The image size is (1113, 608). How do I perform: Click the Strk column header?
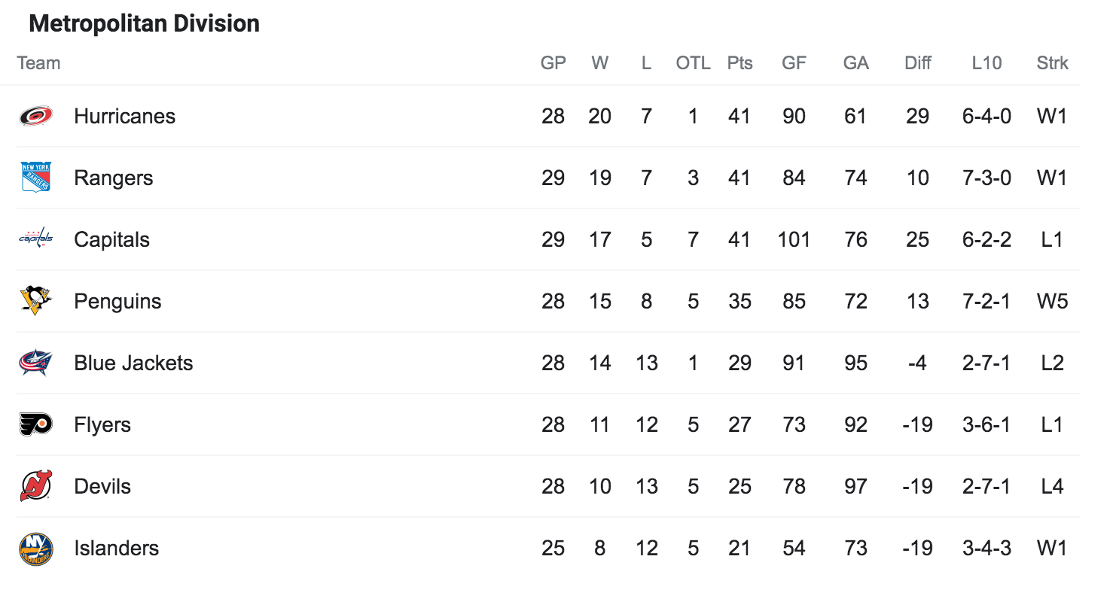pos(1052,63)
